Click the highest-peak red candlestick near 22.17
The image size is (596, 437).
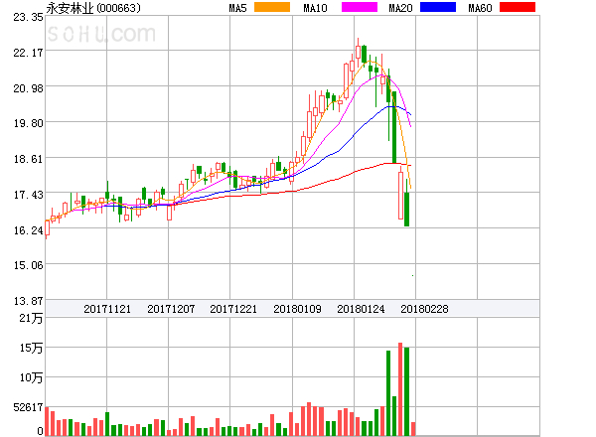[358, 52]
